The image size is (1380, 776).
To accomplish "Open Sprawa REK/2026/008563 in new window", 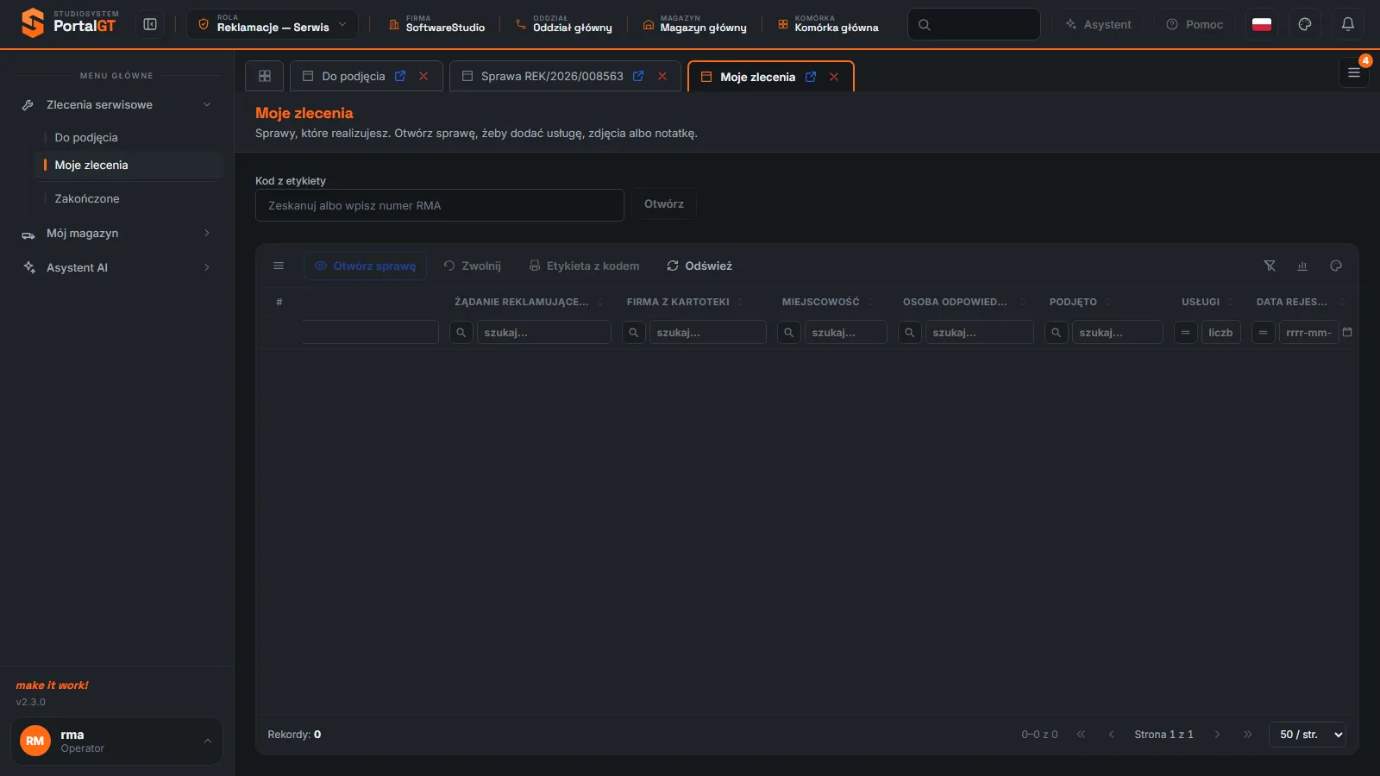I will pyautogui.click(x=638, y=76).
